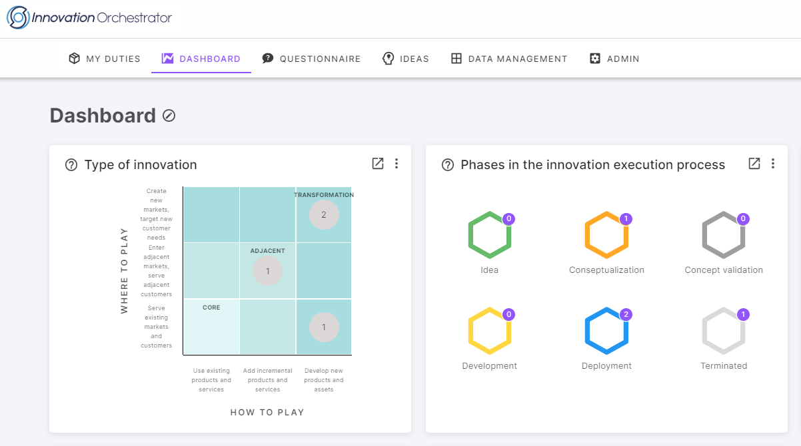Screen dimensions: 801x446
Task: Switch to the Ideas tab
Action: [x=405, y=59]
